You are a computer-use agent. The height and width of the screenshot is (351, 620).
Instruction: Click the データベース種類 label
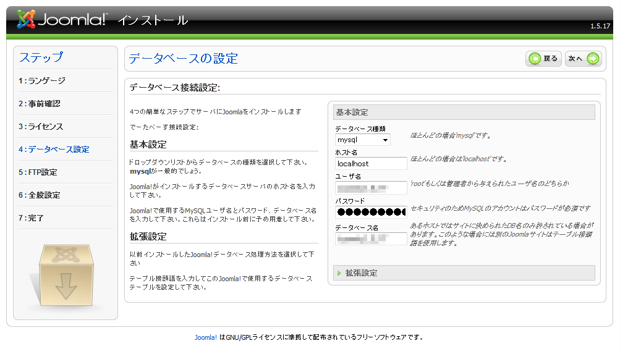coord(360,129)
